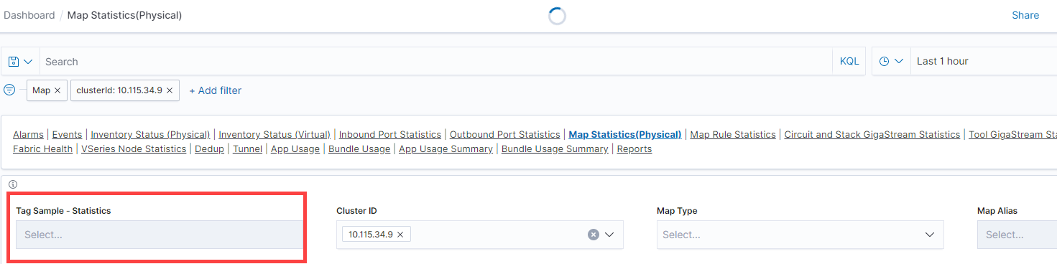Open the saved query disk icon menu

pyautogui.click(x=20, y=62)
